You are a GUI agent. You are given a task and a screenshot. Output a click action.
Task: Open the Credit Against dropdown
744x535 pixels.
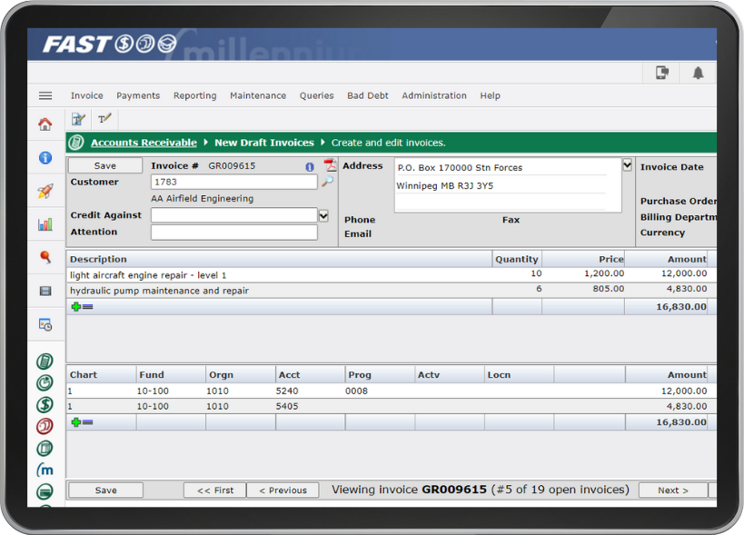pyautogui.click(x=323, y=214)
